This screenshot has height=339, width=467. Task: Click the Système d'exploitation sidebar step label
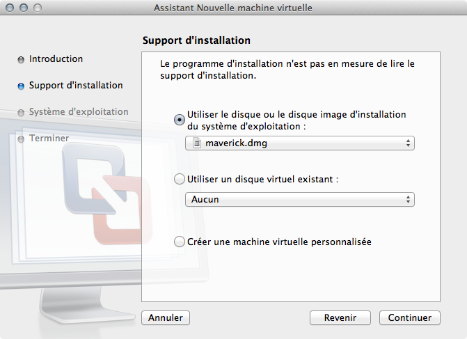(79, 111)
